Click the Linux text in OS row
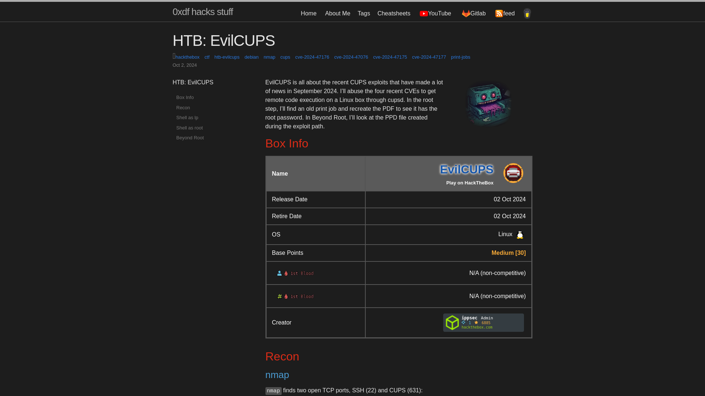The image size is (705, 396). 505,234
